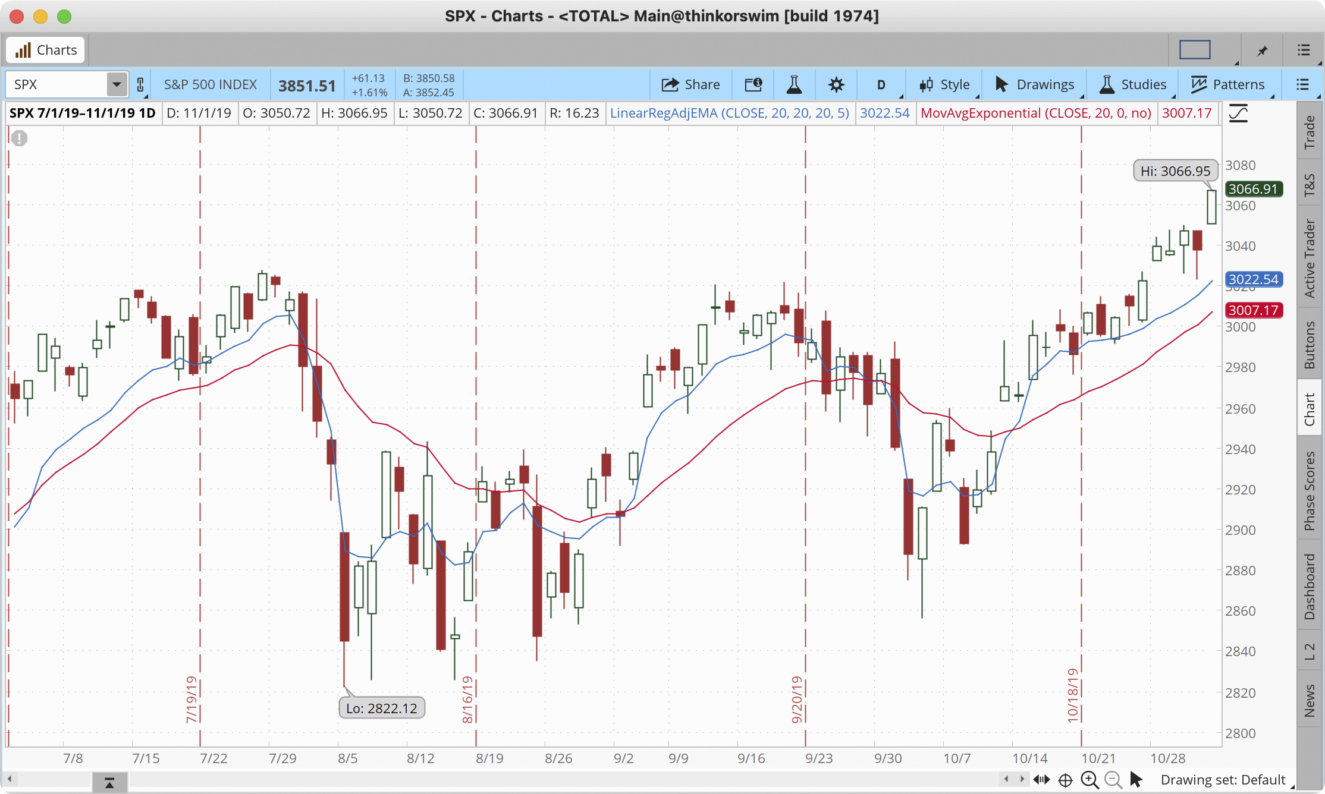1325x794 pixels.
Task: Open the Studies menu
Action: (1132, 84)
